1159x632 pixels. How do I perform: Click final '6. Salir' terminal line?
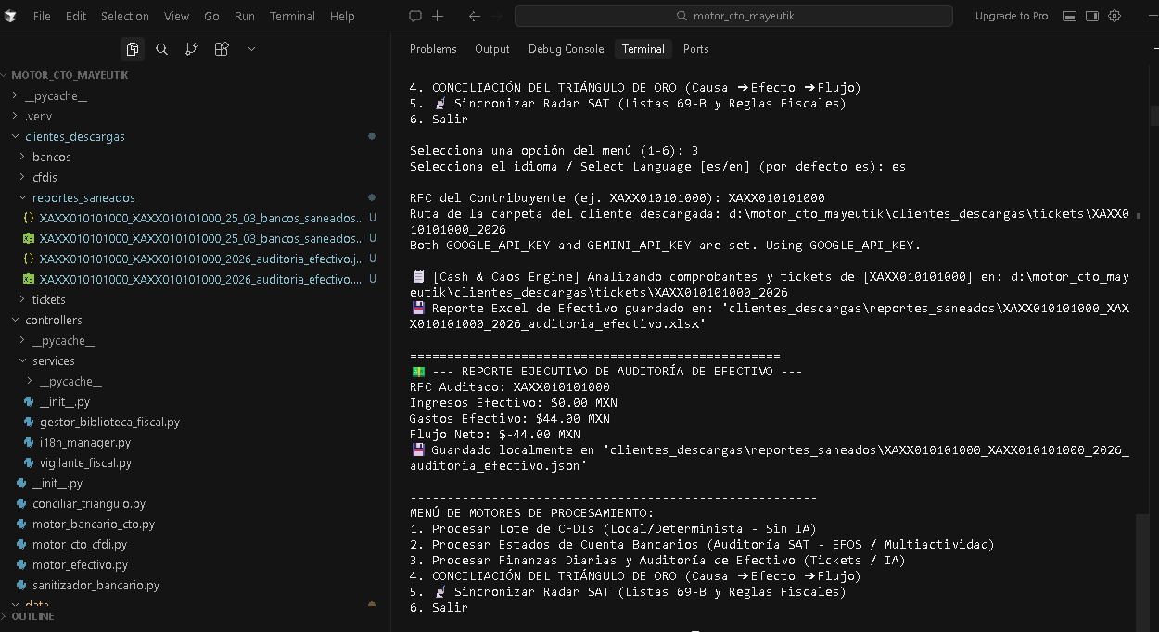pos(439,608)
